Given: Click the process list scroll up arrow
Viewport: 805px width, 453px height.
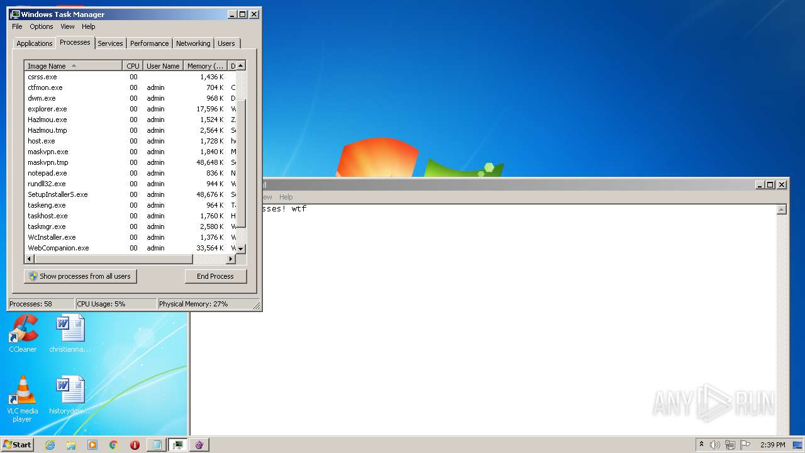Looking at the screenshot, I should point(241,65).
